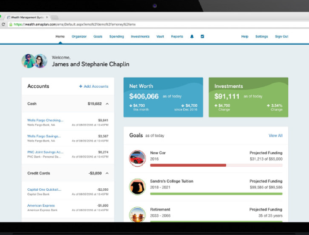309x235 pixels.
Task: Open the Capital One Quicksilver card account
Action: pos(44,190)
